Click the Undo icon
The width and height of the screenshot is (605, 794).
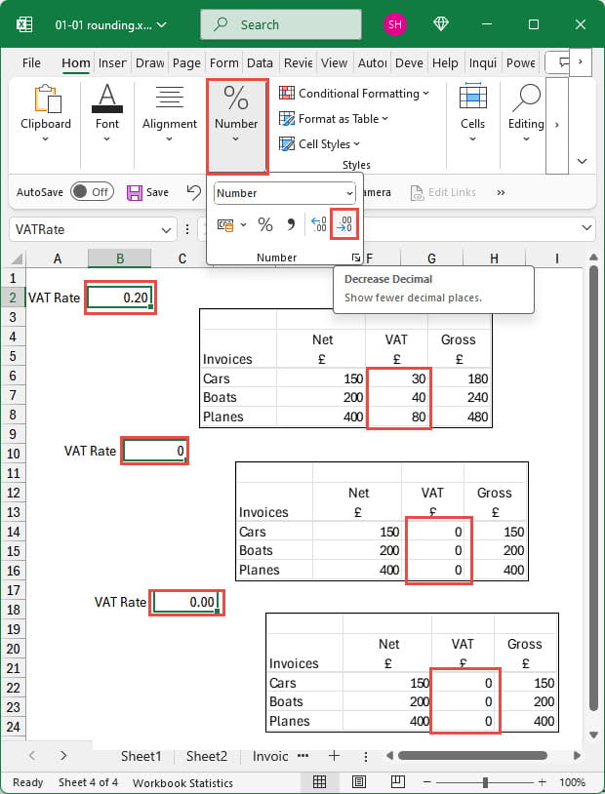coord(194,192)
